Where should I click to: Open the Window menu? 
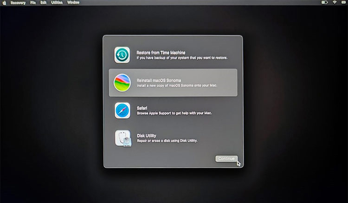(73, 3)
